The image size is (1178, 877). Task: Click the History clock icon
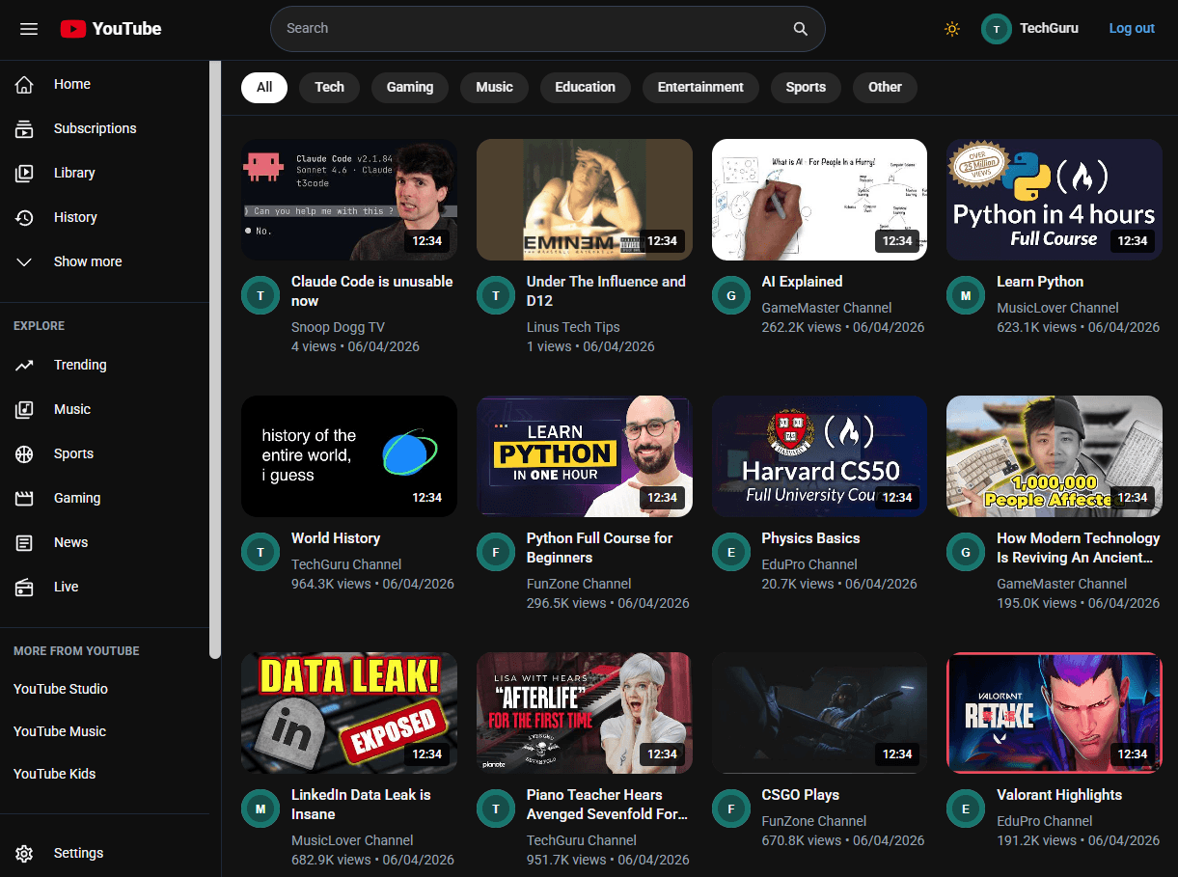pos(25,217)
